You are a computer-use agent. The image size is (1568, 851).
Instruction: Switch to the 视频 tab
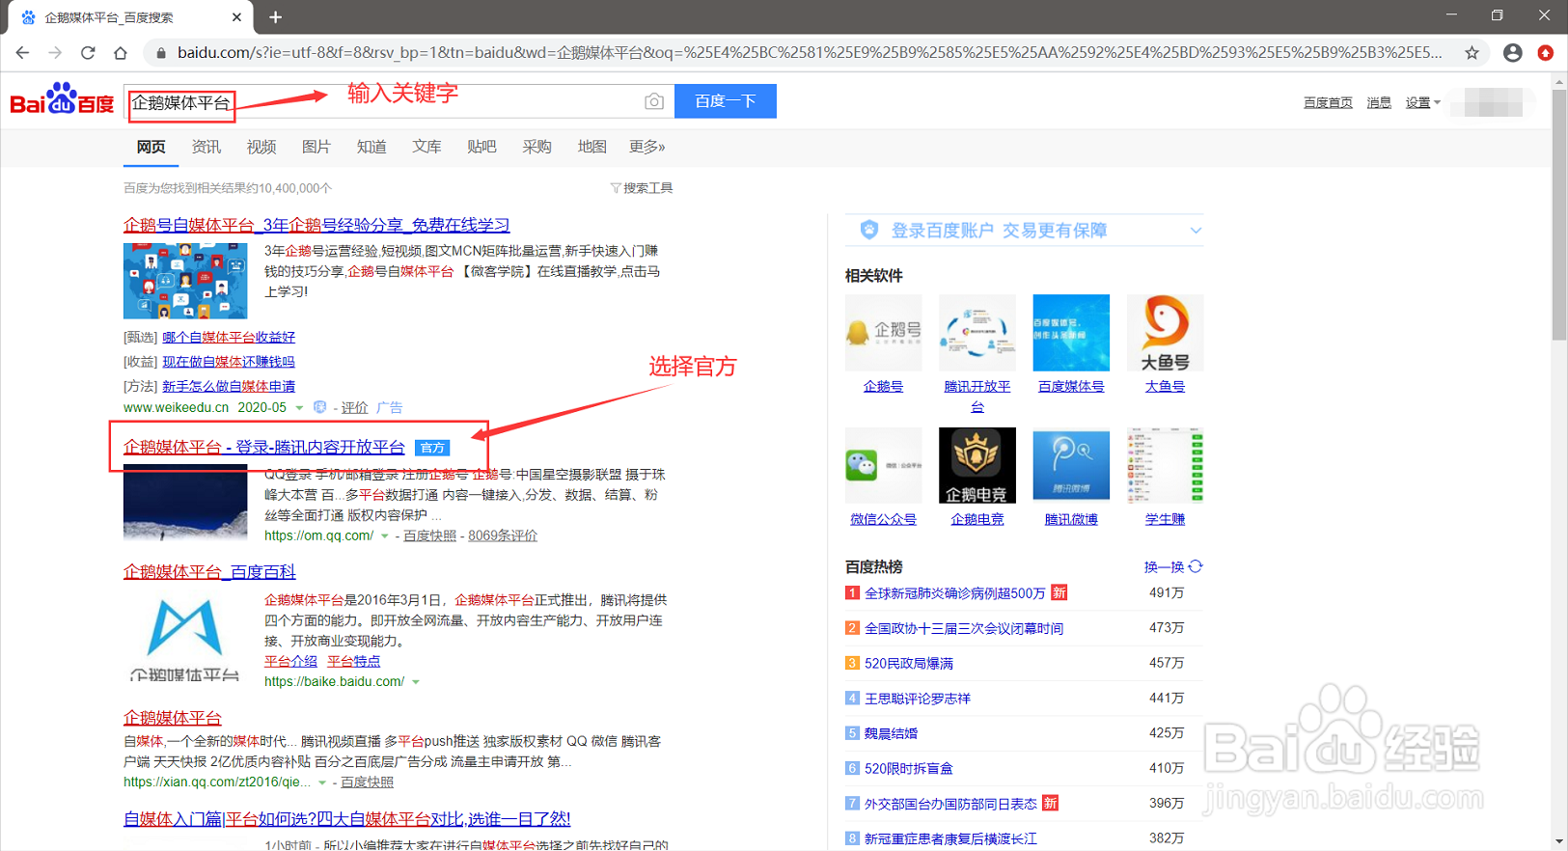click(261, 147)
